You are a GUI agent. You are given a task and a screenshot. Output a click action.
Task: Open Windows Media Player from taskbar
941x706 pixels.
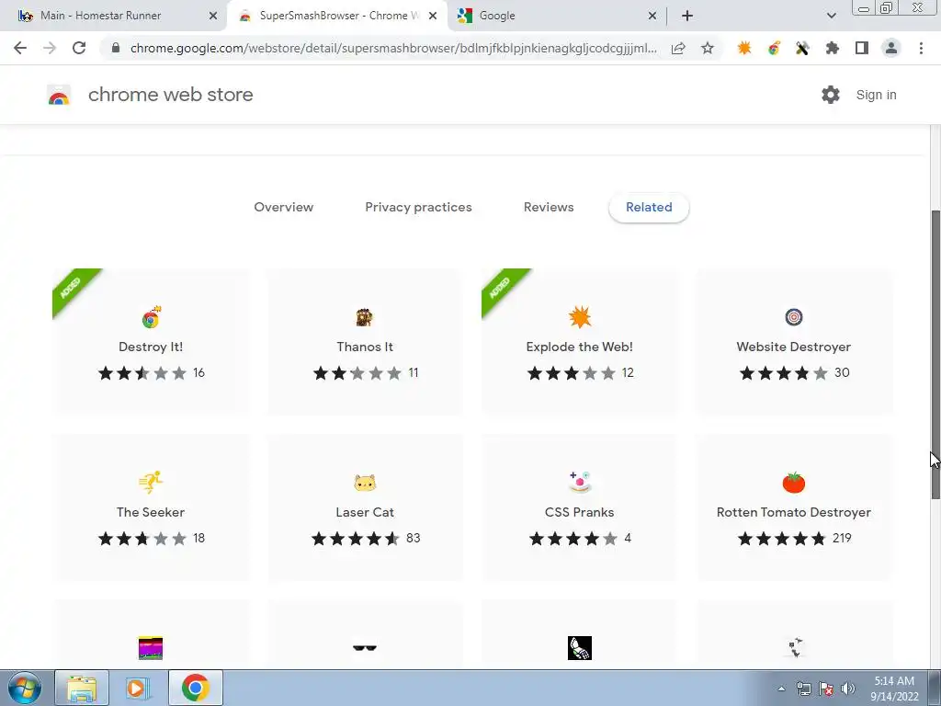click(x=138, y=688)
